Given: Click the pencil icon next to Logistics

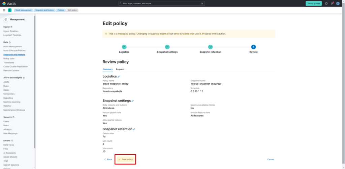Looking at the screenshot, I should point(119,77).
